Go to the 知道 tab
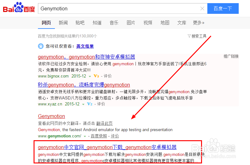250x165 pixels. (97, 23)
